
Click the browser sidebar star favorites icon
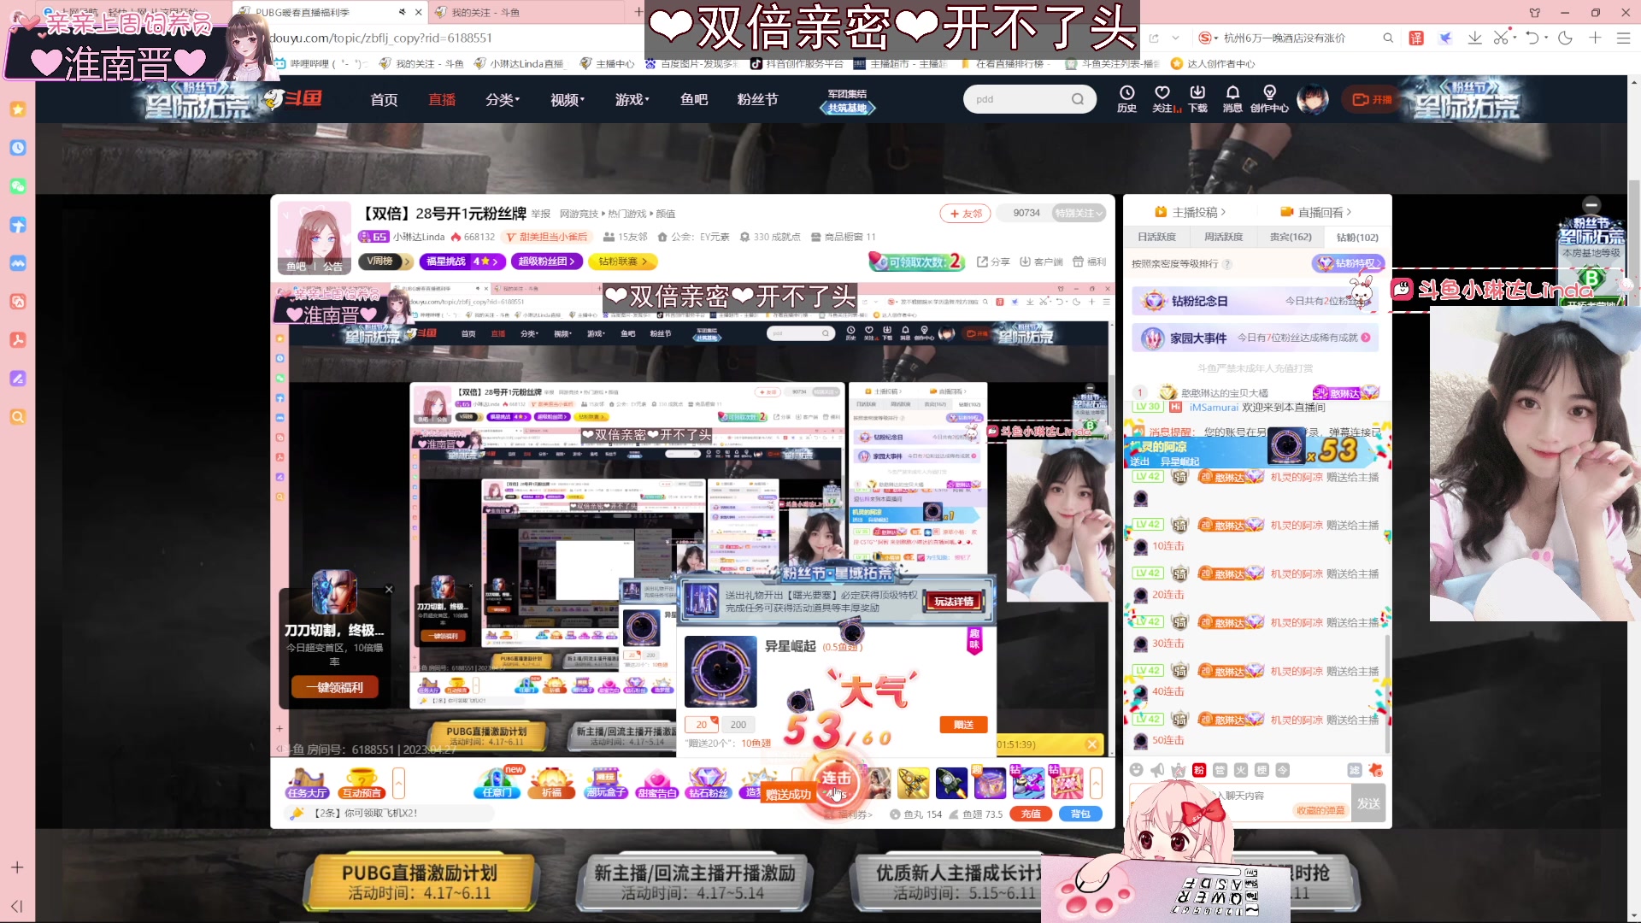pos(18,109)
